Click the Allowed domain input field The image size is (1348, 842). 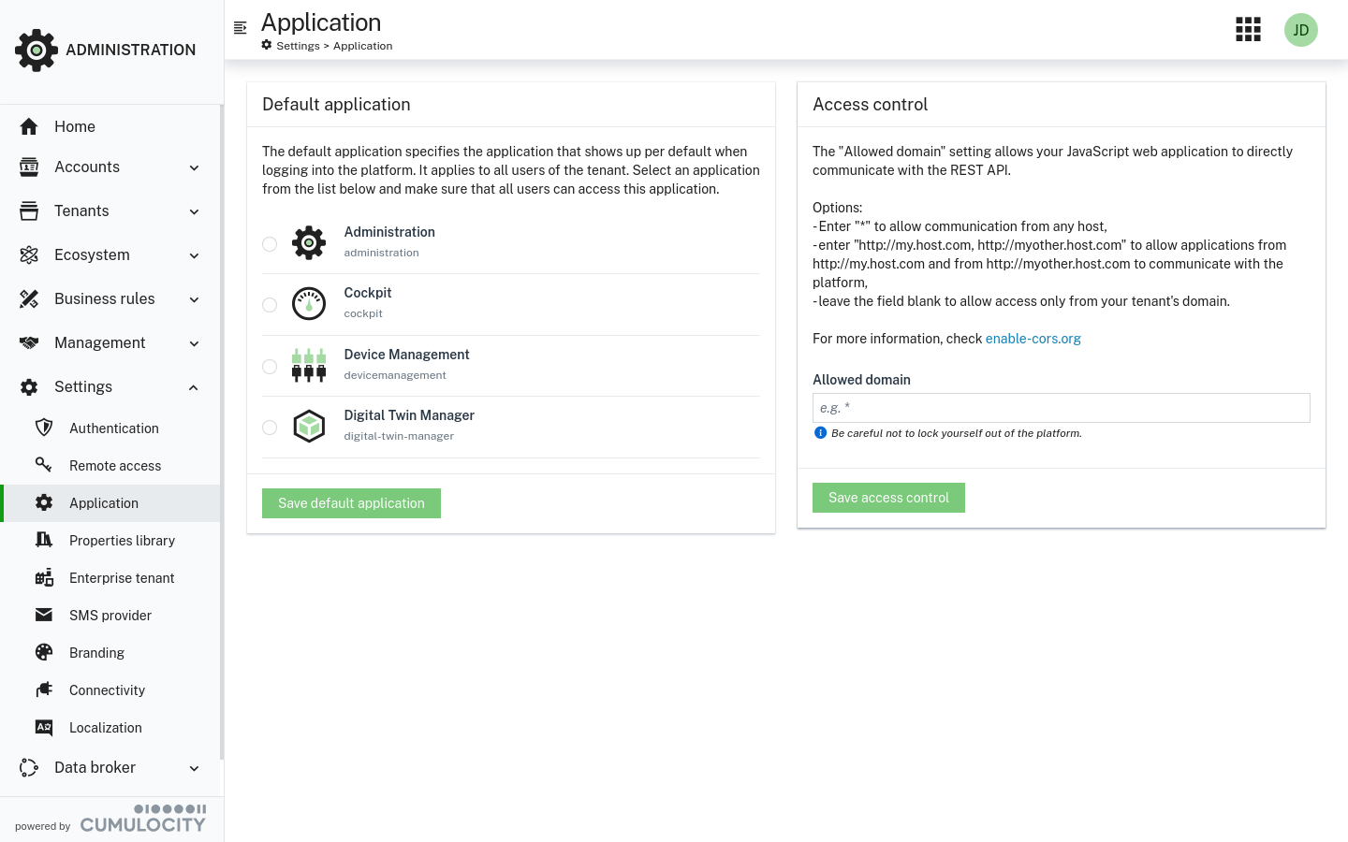(x=1061, y=407)
